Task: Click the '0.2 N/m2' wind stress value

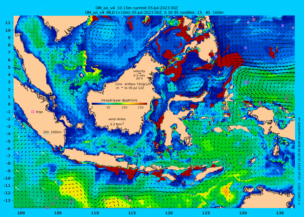Action: coord(117,124)
